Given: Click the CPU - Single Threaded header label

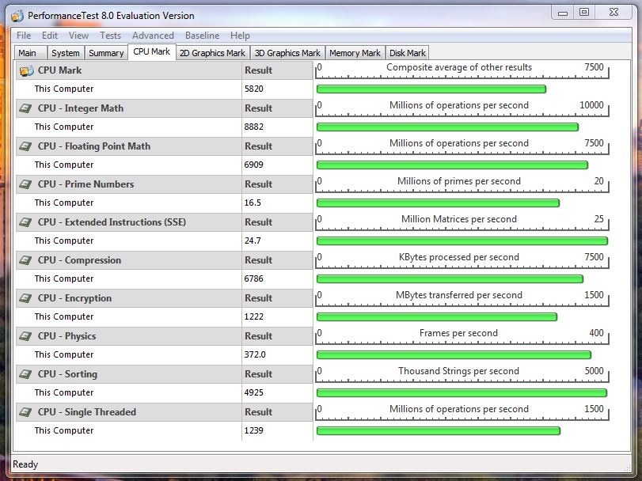Looking at the screenshot, I should coord(87,412).
